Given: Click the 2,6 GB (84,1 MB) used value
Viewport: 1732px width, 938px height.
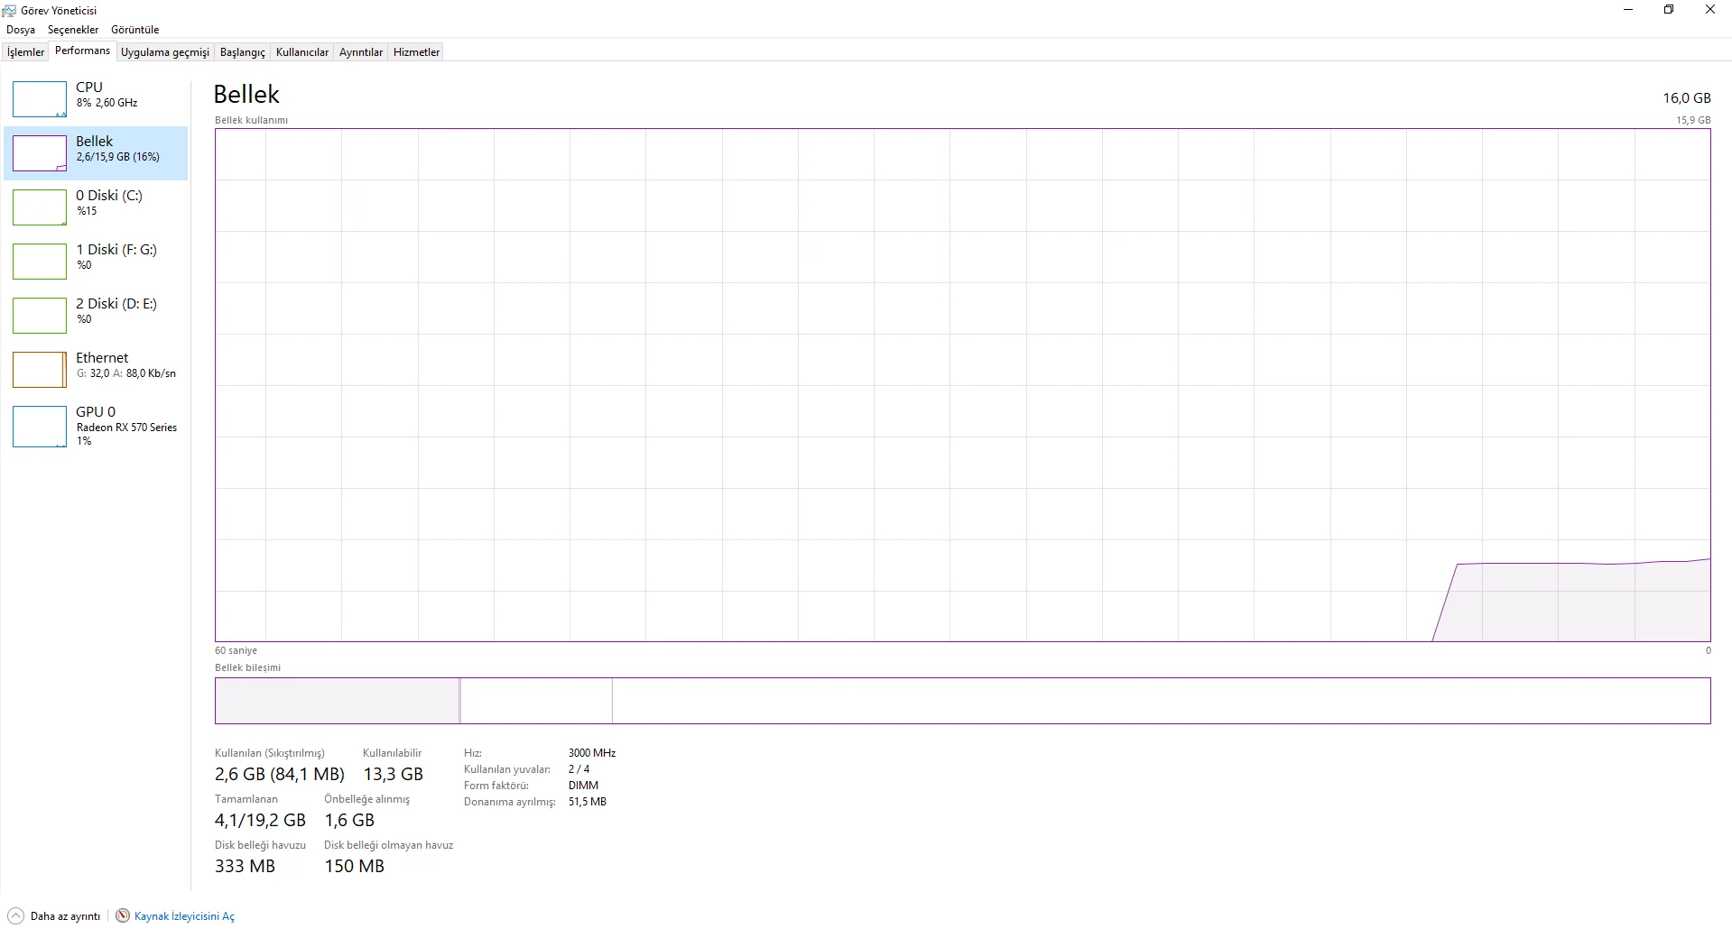Looking at the screenshot, I should tap(280, 774).
